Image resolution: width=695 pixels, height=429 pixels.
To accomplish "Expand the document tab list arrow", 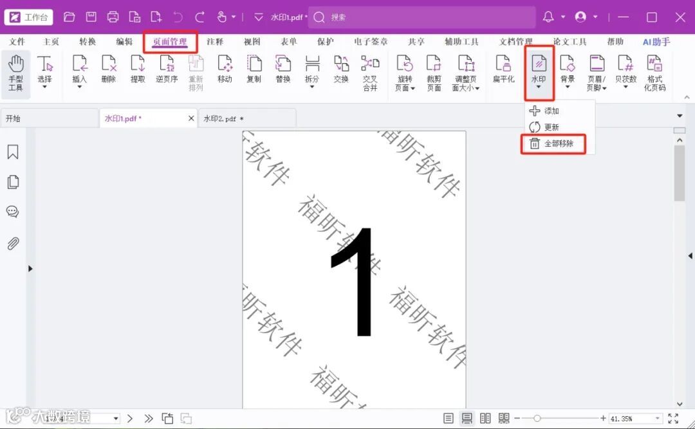I will click(680, 116).
